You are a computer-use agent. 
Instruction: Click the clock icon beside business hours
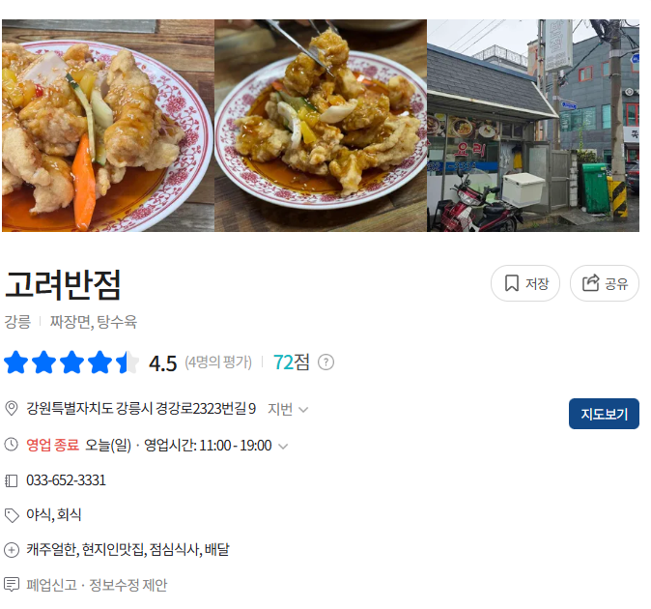(12, 445)
